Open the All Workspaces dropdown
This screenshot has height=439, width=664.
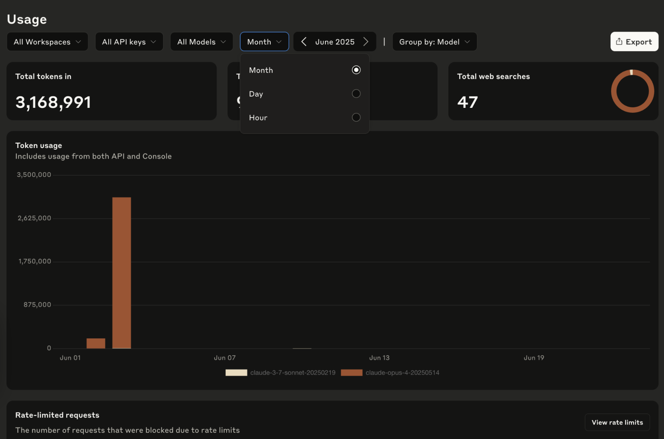click(47, 42)
